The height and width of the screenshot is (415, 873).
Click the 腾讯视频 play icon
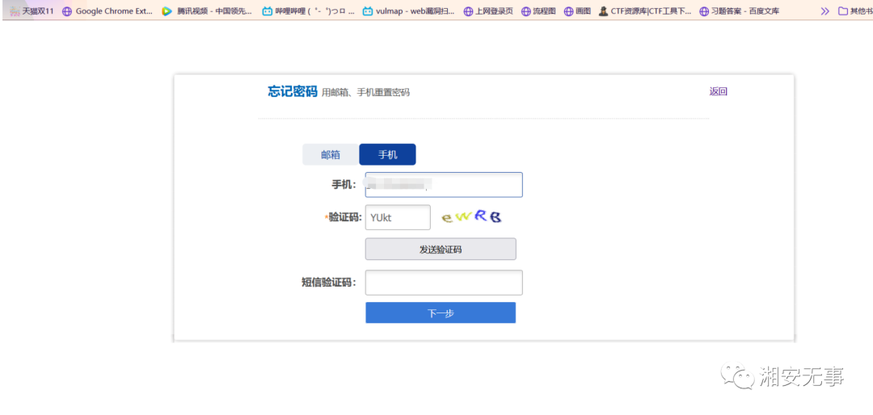coord(167,10)
